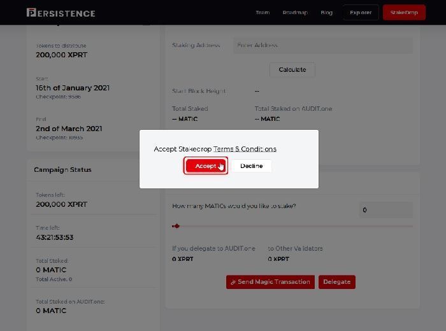Open the Terms & Conditions link
Image resolution: width=446 pixels, height=331 pixels.
coord(245,149)
